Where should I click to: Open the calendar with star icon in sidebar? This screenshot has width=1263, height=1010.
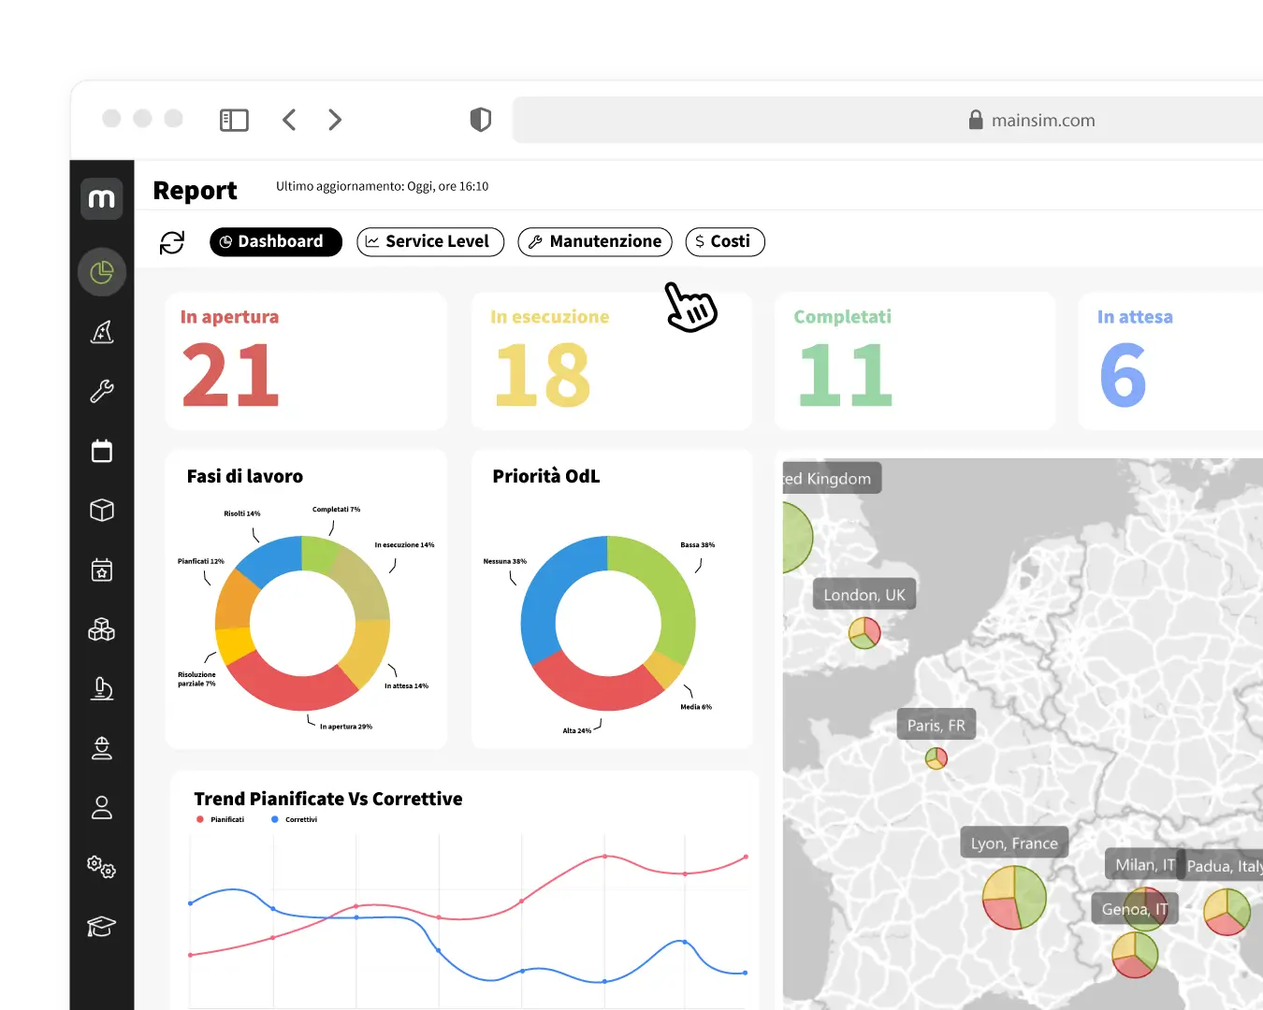click(101, 570)
